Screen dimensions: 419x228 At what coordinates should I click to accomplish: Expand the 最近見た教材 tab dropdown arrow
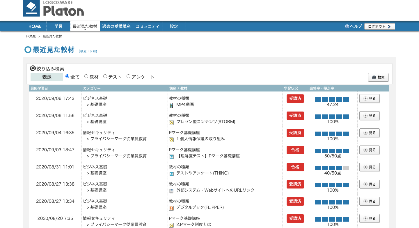(85, 30)
